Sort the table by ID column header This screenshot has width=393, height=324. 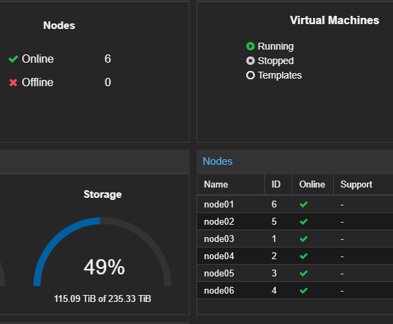click(278, 185)
